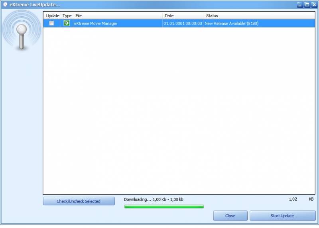Viewport: 319px width, 228px height.
Task: Click the green download progress bar
Action: coord(164,207)
